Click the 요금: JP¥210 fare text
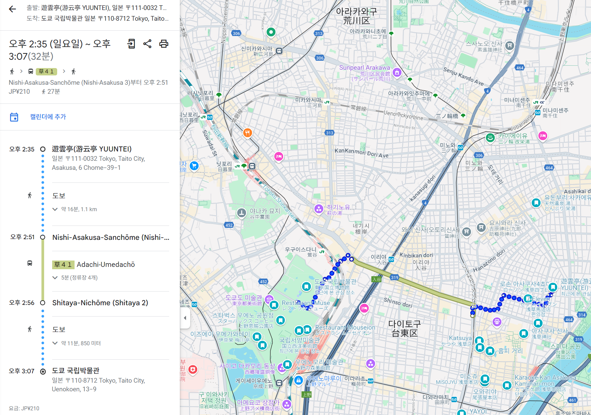Image resolution: width=591 pixels, height=415 pixels. click(24, 408)
